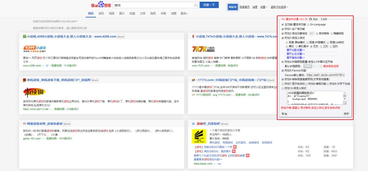Switch to the 图片 search tab
The image size is (368, 171).
[x=122, y=13]
